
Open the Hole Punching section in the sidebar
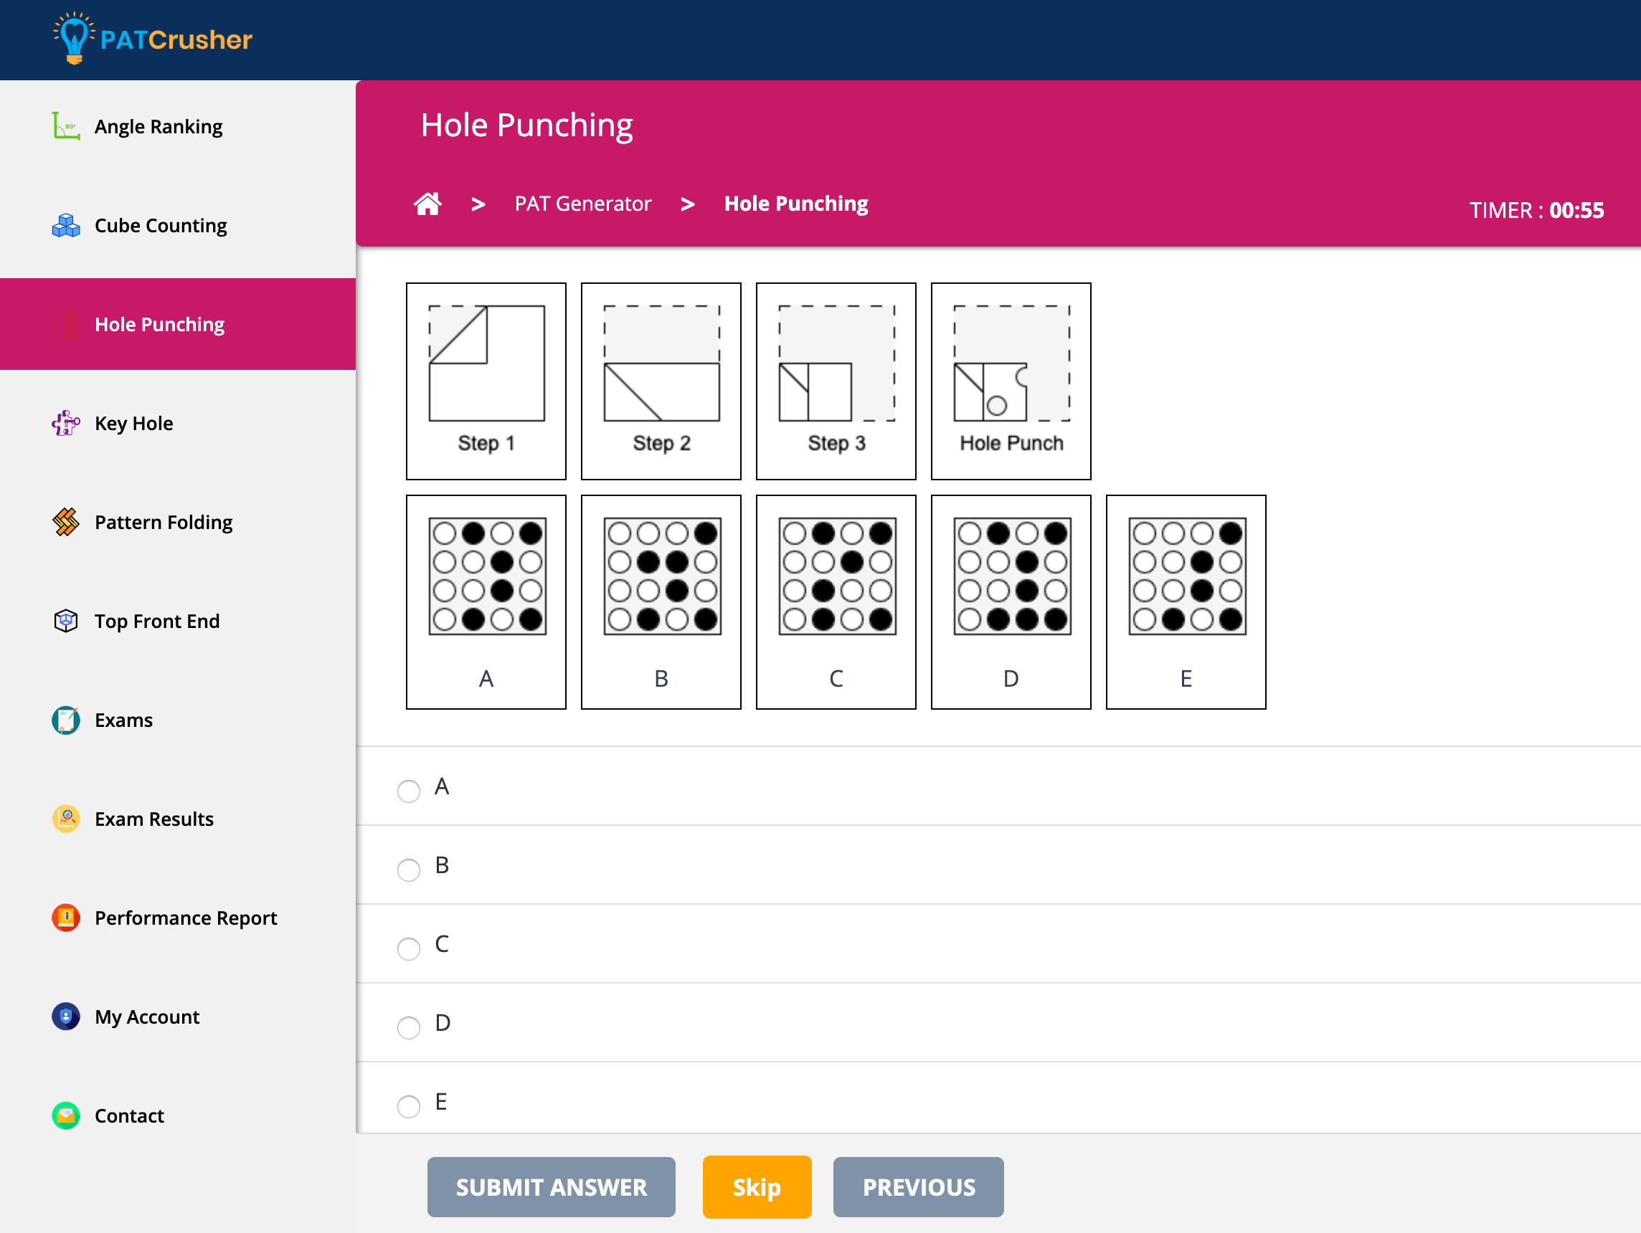coord(159,324)
